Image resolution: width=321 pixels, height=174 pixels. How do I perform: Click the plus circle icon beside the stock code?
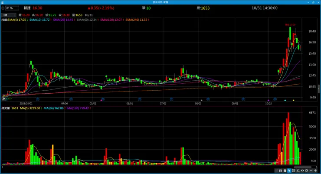[x=3, y=8]
